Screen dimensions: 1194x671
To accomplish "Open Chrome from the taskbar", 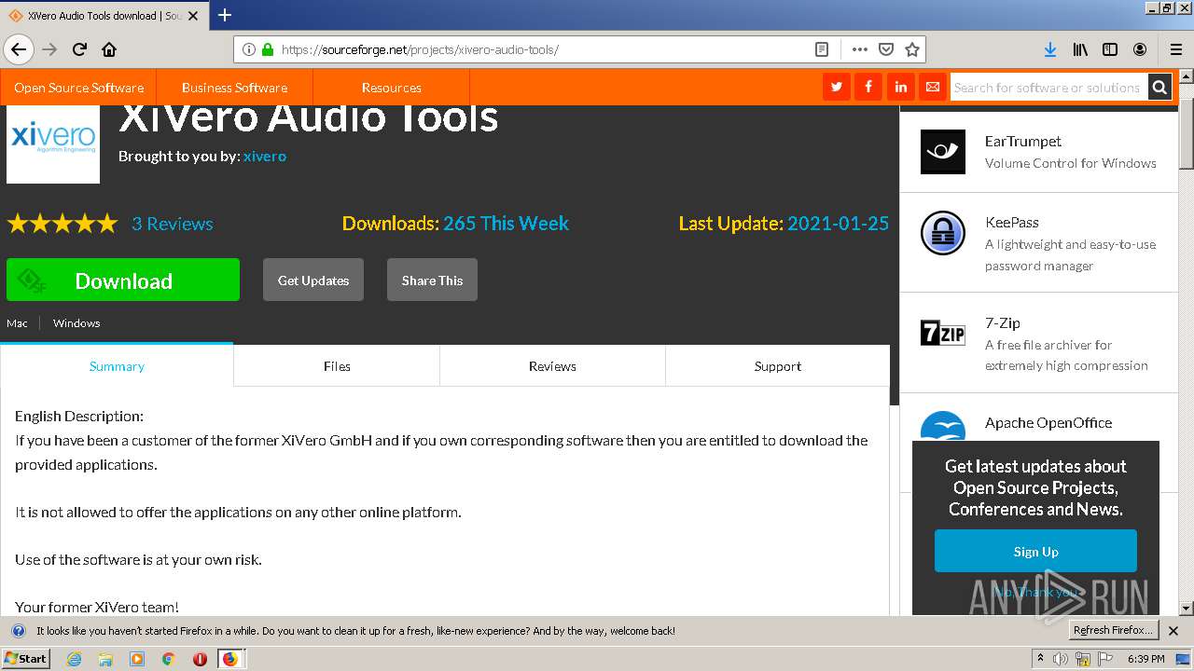I will pos(168,659).
